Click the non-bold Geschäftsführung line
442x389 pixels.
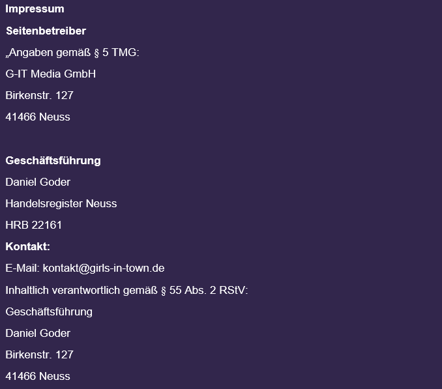click(49, 311)
